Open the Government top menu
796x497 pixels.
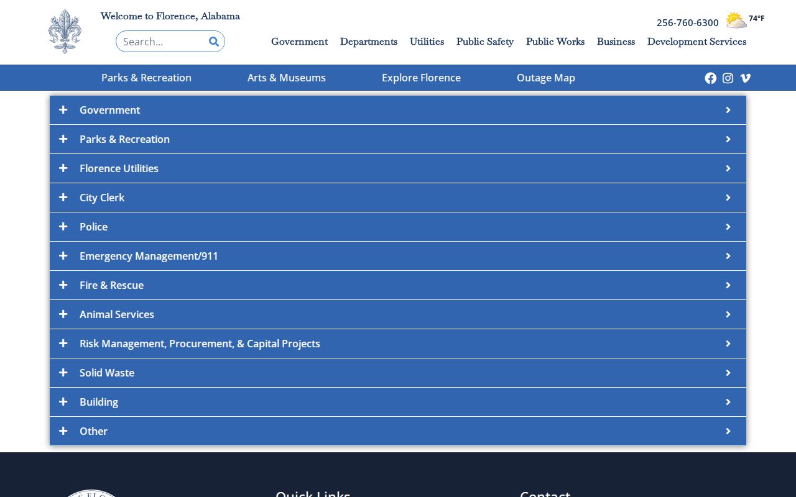pos(299,42)
